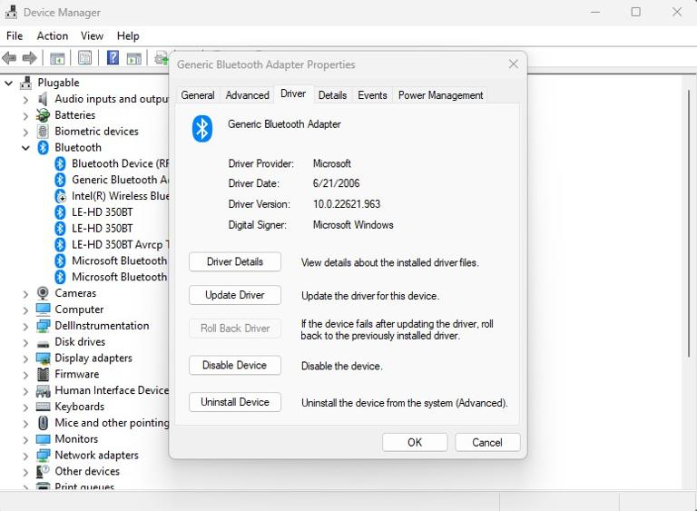This screenshot has height=511, width=697.
Task: Switch to the Power Management tab
Action: pos(440,95)
